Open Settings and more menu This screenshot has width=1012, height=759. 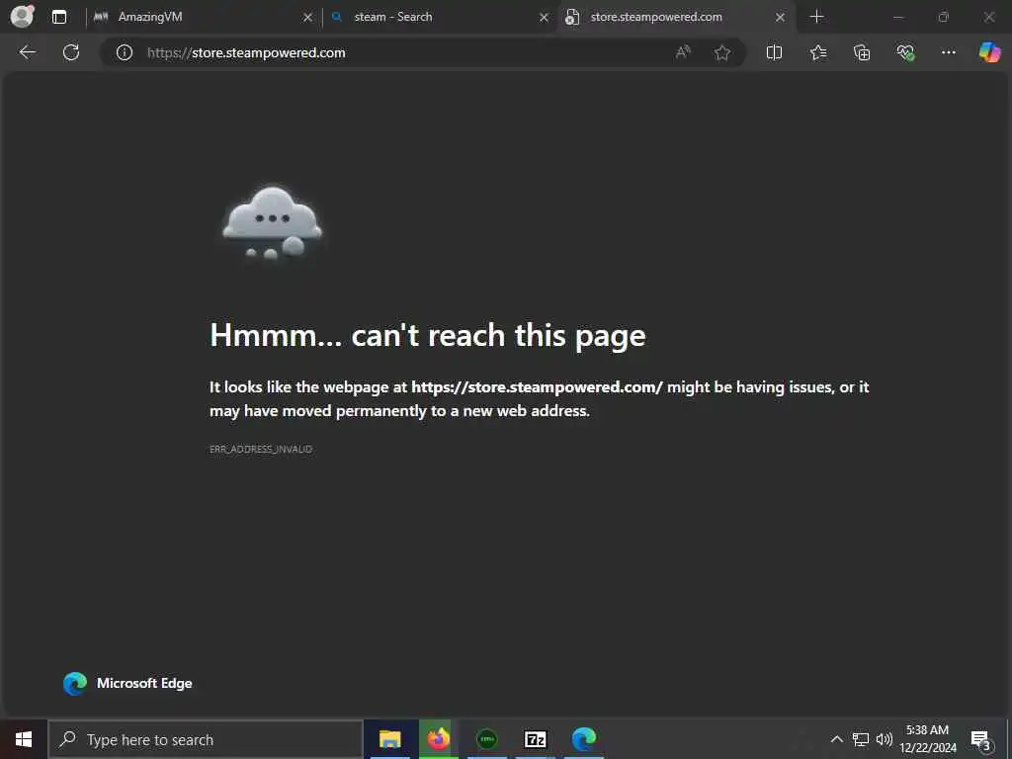point(948,52)
